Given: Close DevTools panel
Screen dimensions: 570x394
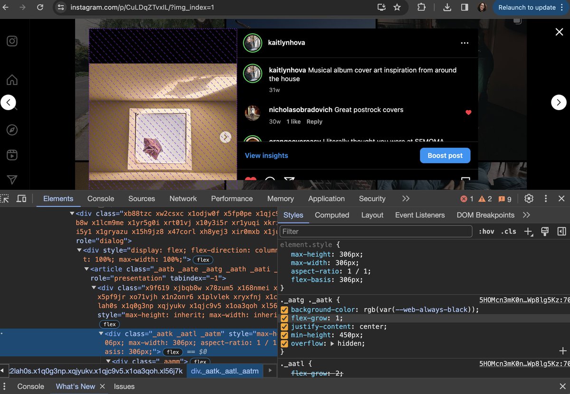Looking at the screenshot, I should [561, 198].
